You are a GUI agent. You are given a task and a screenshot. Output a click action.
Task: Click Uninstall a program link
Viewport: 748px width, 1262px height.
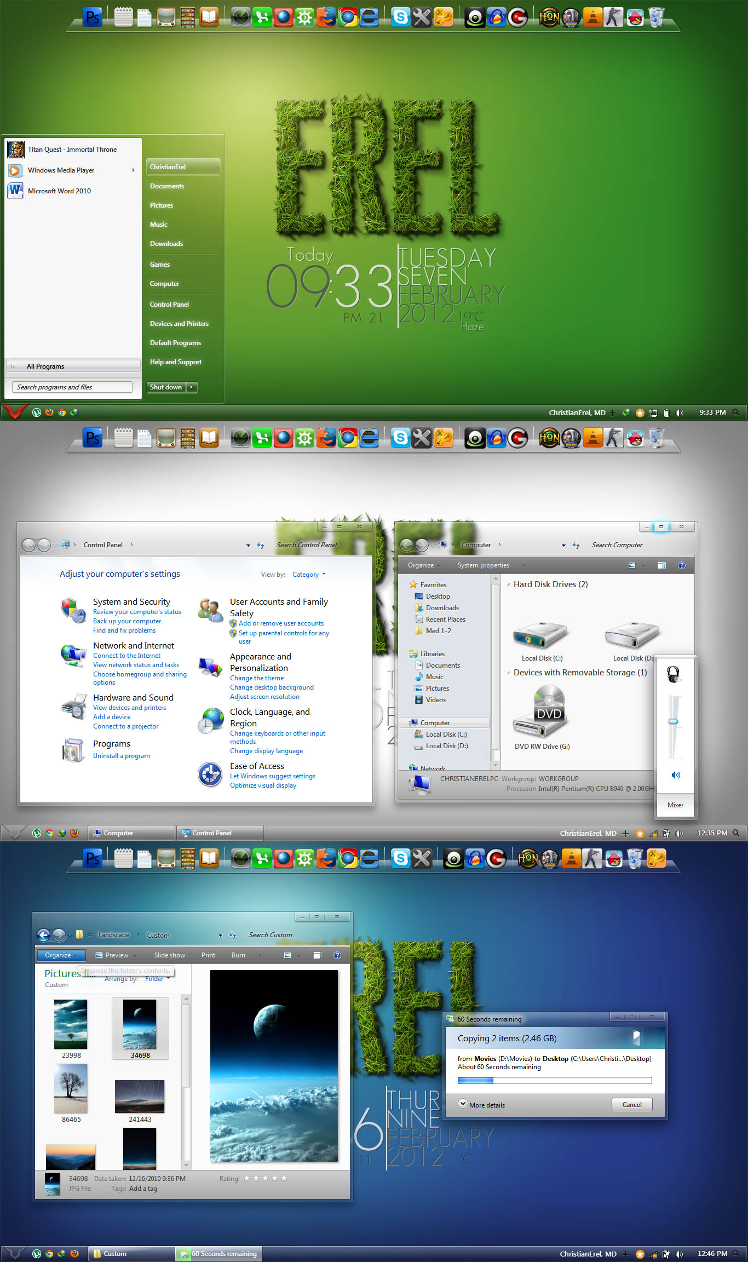tap(122, 756)
